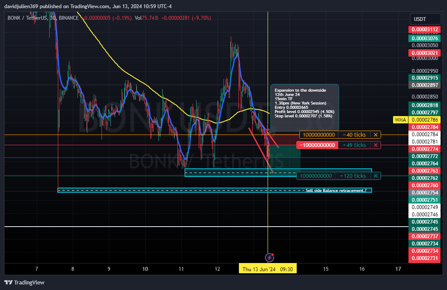Click the 'Thu 13 Jun '24 09:30' crosshair label
Viewport: 447px width, 290px height.
[268, 269]
